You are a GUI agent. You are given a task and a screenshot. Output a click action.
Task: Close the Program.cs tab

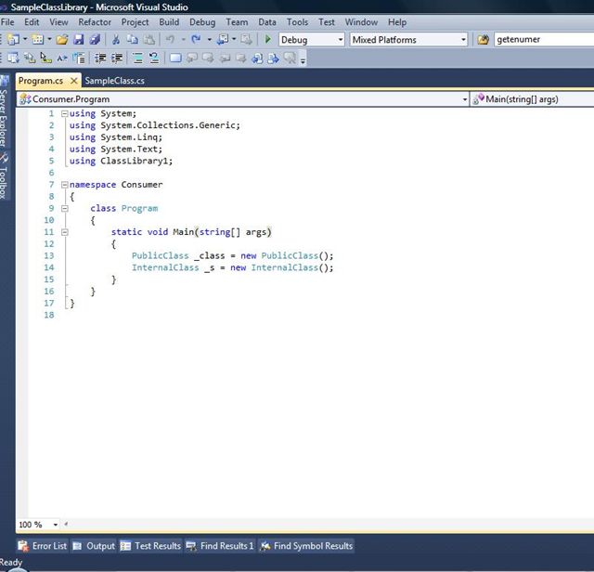[x=75, y=81]
